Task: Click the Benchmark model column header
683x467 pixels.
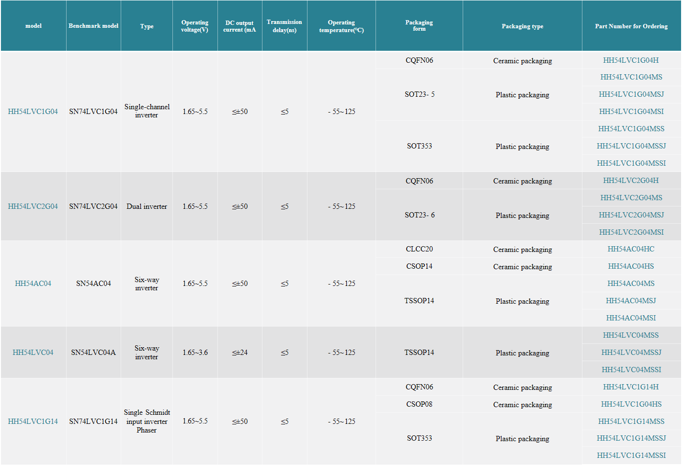Action: pos(93,26)
